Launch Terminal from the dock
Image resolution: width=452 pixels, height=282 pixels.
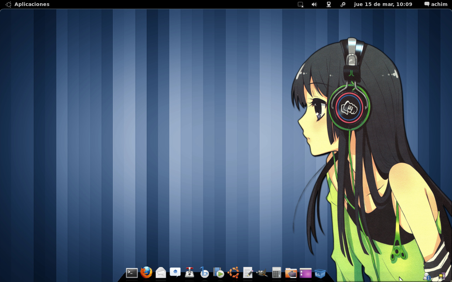tap(132, 273)
